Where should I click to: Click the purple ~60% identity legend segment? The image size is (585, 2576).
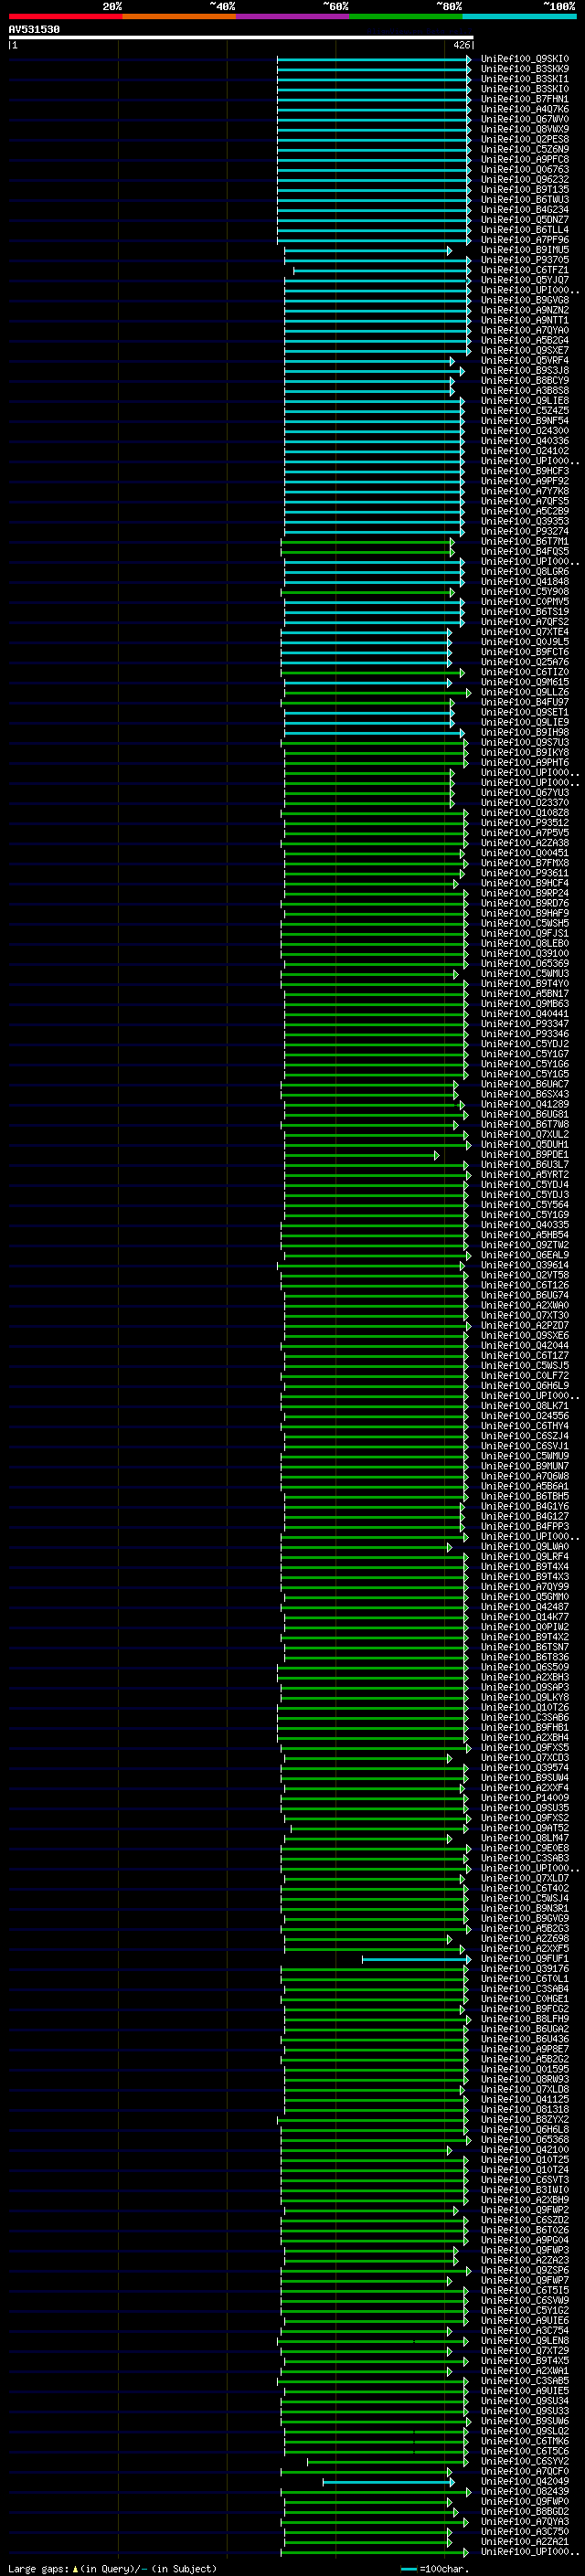[x=292, y=16]
